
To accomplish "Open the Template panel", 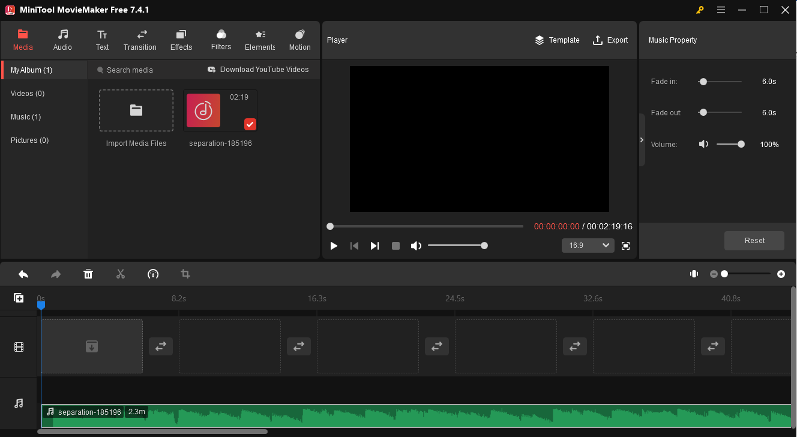I will [557, 40].
